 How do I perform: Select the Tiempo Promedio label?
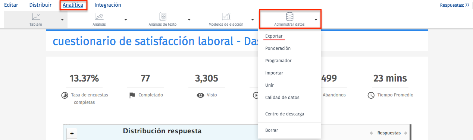[x=395, y=95]
